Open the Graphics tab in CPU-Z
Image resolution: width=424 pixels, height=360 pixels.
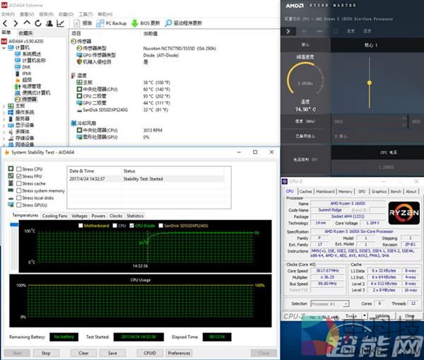pyautogui.click(x=379, y=192)
